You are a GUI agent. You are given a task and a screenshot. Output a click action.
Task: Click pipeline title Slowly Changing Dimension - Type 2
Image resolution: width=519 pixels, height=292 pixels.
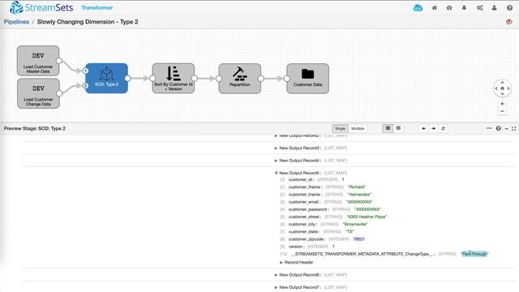tap(88, 22)
